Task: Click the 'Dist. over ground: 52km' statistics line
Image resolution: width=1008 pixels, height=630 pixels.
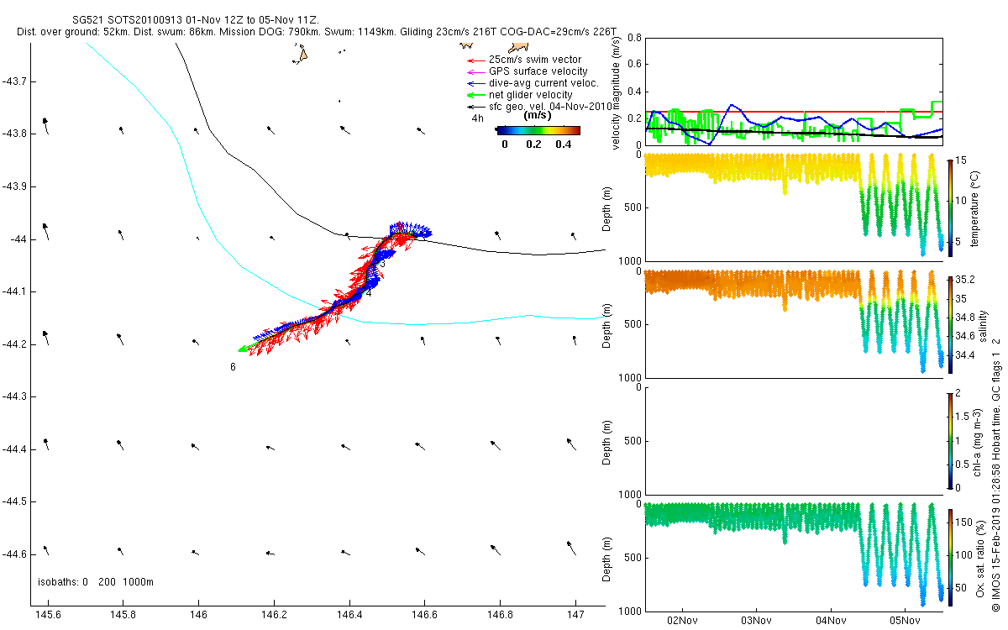Action: pos(317,32)
